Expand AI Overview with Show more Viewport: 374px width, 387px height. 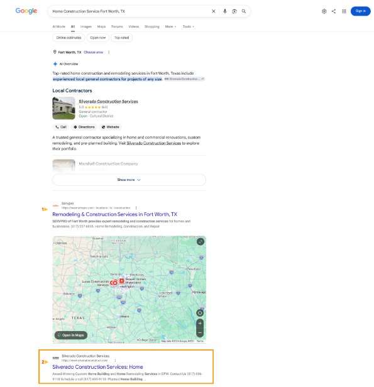(129, 180)
